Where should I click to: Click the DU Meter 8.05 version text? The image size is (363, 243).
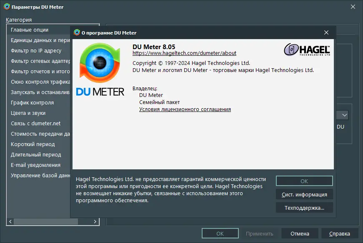coord(154,47)
